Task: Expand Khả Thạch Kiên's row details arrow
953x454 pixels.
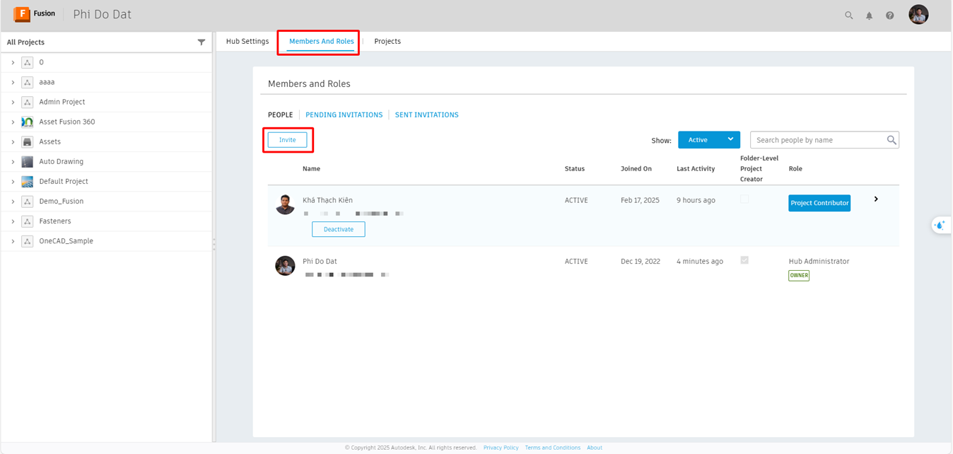Action: (876, 199)
